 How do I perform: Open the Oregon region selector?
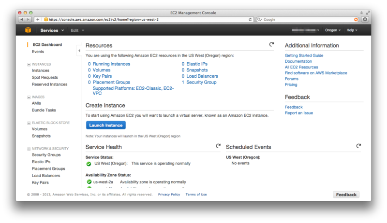[x=333, y=30]
